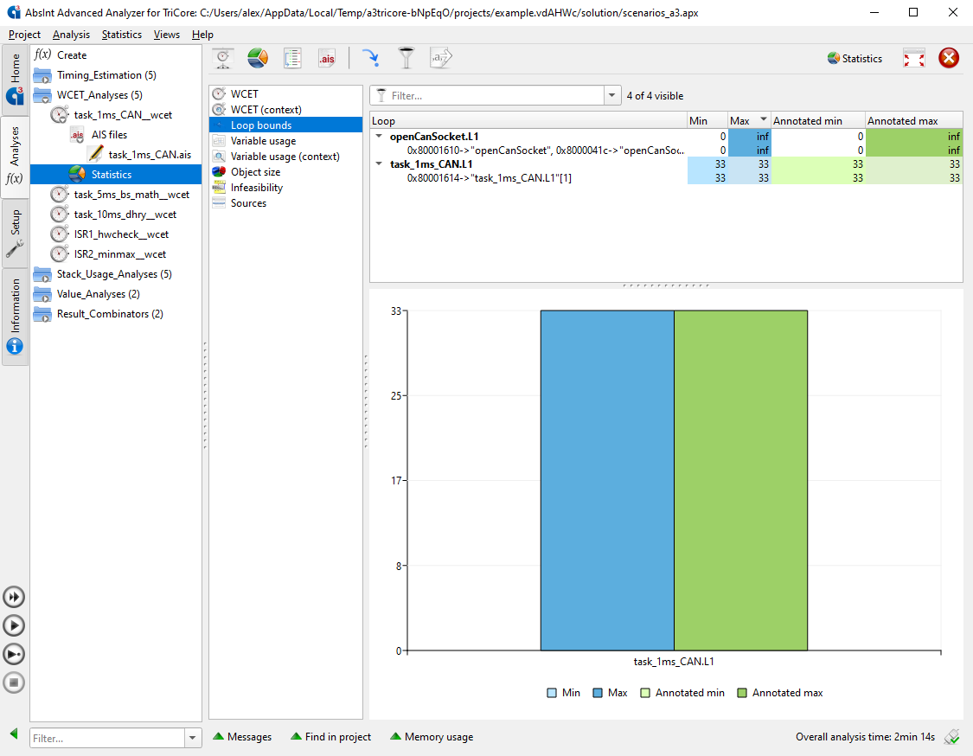Click the Min legend color swatch

tap(552, 693)
